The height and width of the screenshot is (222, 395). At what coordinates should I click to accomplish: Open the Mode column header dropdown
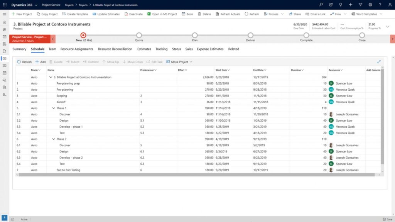tap(39, 70)
